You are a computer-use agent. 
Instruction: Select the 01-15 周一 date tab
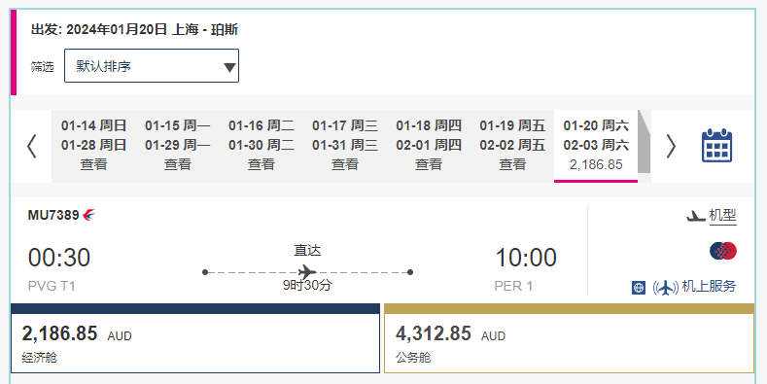(x=177, y=145)
